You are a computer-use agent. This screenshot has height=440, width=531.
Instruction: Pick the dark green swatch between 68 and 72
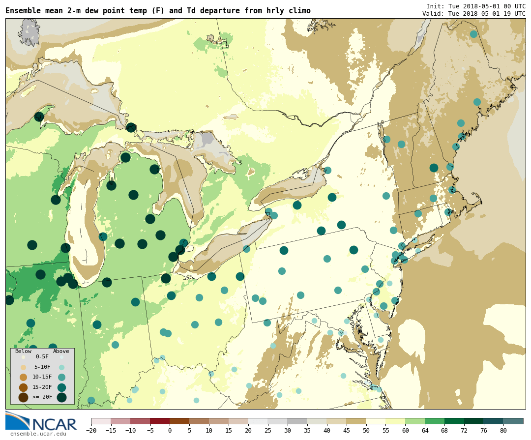(x=454, y=421)
